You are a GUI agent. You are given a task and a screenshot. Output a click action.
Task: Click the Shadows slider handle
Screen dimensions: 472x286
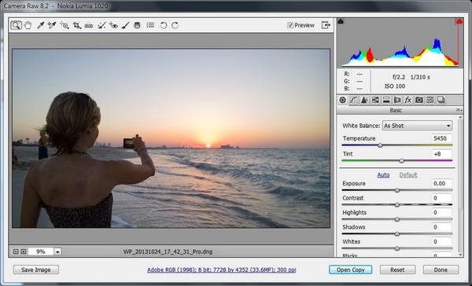(397, 234)
